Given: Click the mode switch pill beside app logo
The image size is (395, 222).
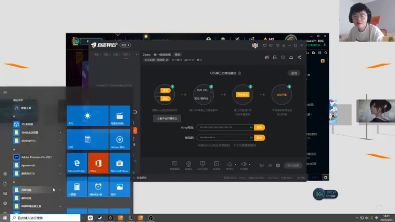Looking at the screenshot, I should pos(125,45).
